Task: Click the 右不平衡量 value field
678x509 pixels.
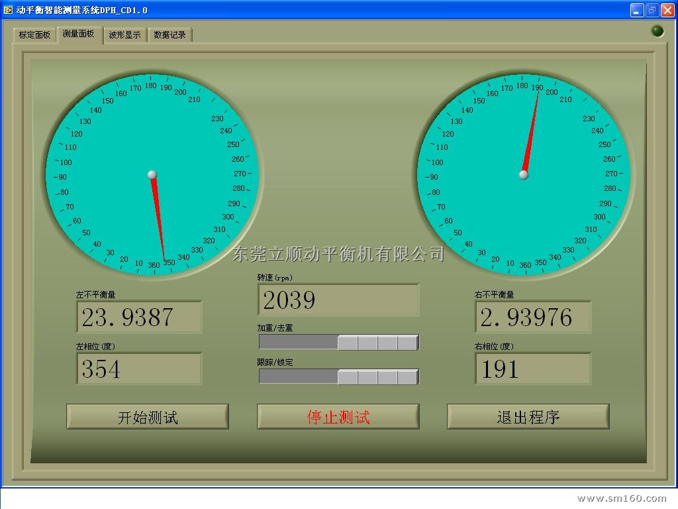Action: tap(532, 317)
